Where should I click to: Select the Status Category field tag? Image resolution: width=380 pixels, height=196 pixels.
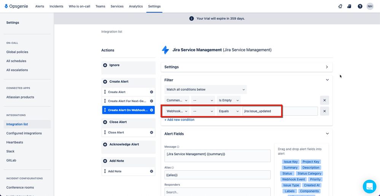pos(309,174)
